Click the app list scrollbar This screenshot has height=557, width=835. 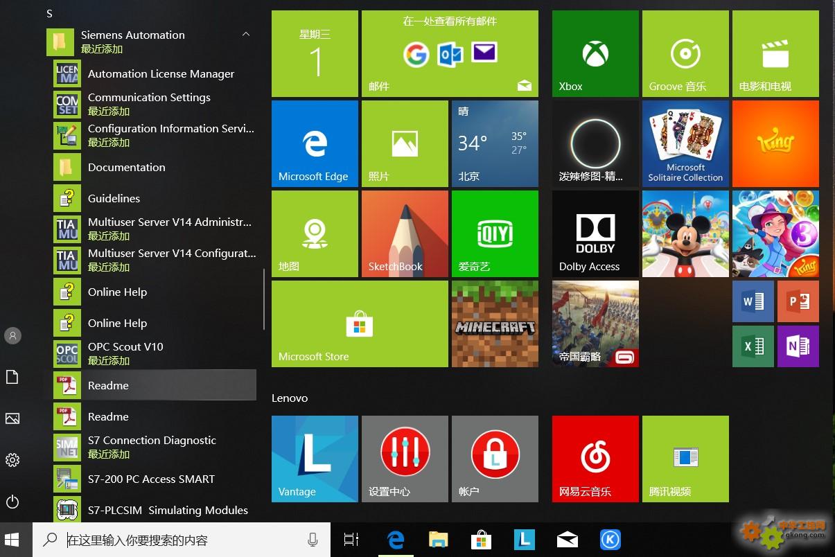(x=264, y=299)
